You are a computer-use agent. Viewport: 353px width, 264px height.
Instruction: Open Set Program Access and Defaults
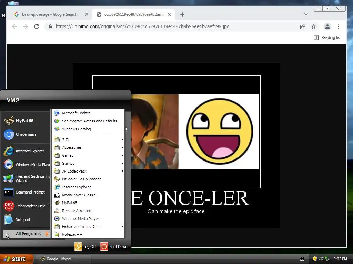tap(88, 121)
